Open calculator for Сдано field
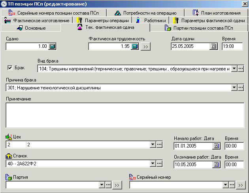Viewport: 249px width, 193px height. (52, 46)
